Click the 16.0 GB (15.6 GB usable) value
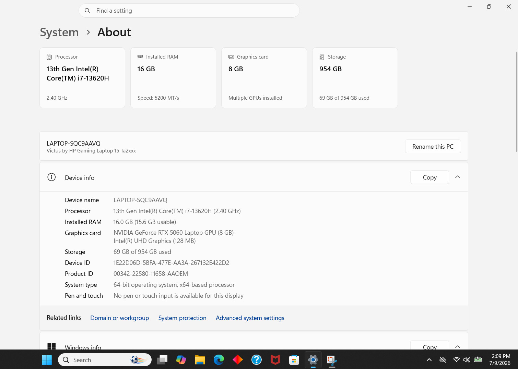Screen dimensions: 518x369 (x=145, y=222)
